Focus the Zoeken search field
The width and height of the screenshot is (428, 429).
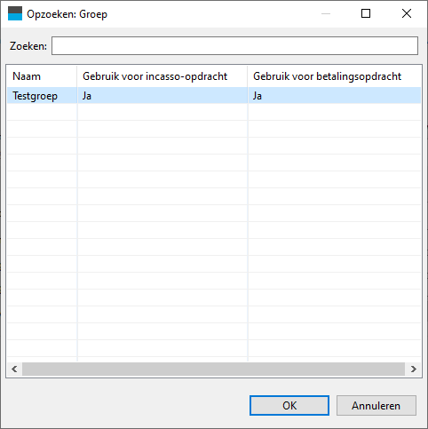tap(234, 46)
